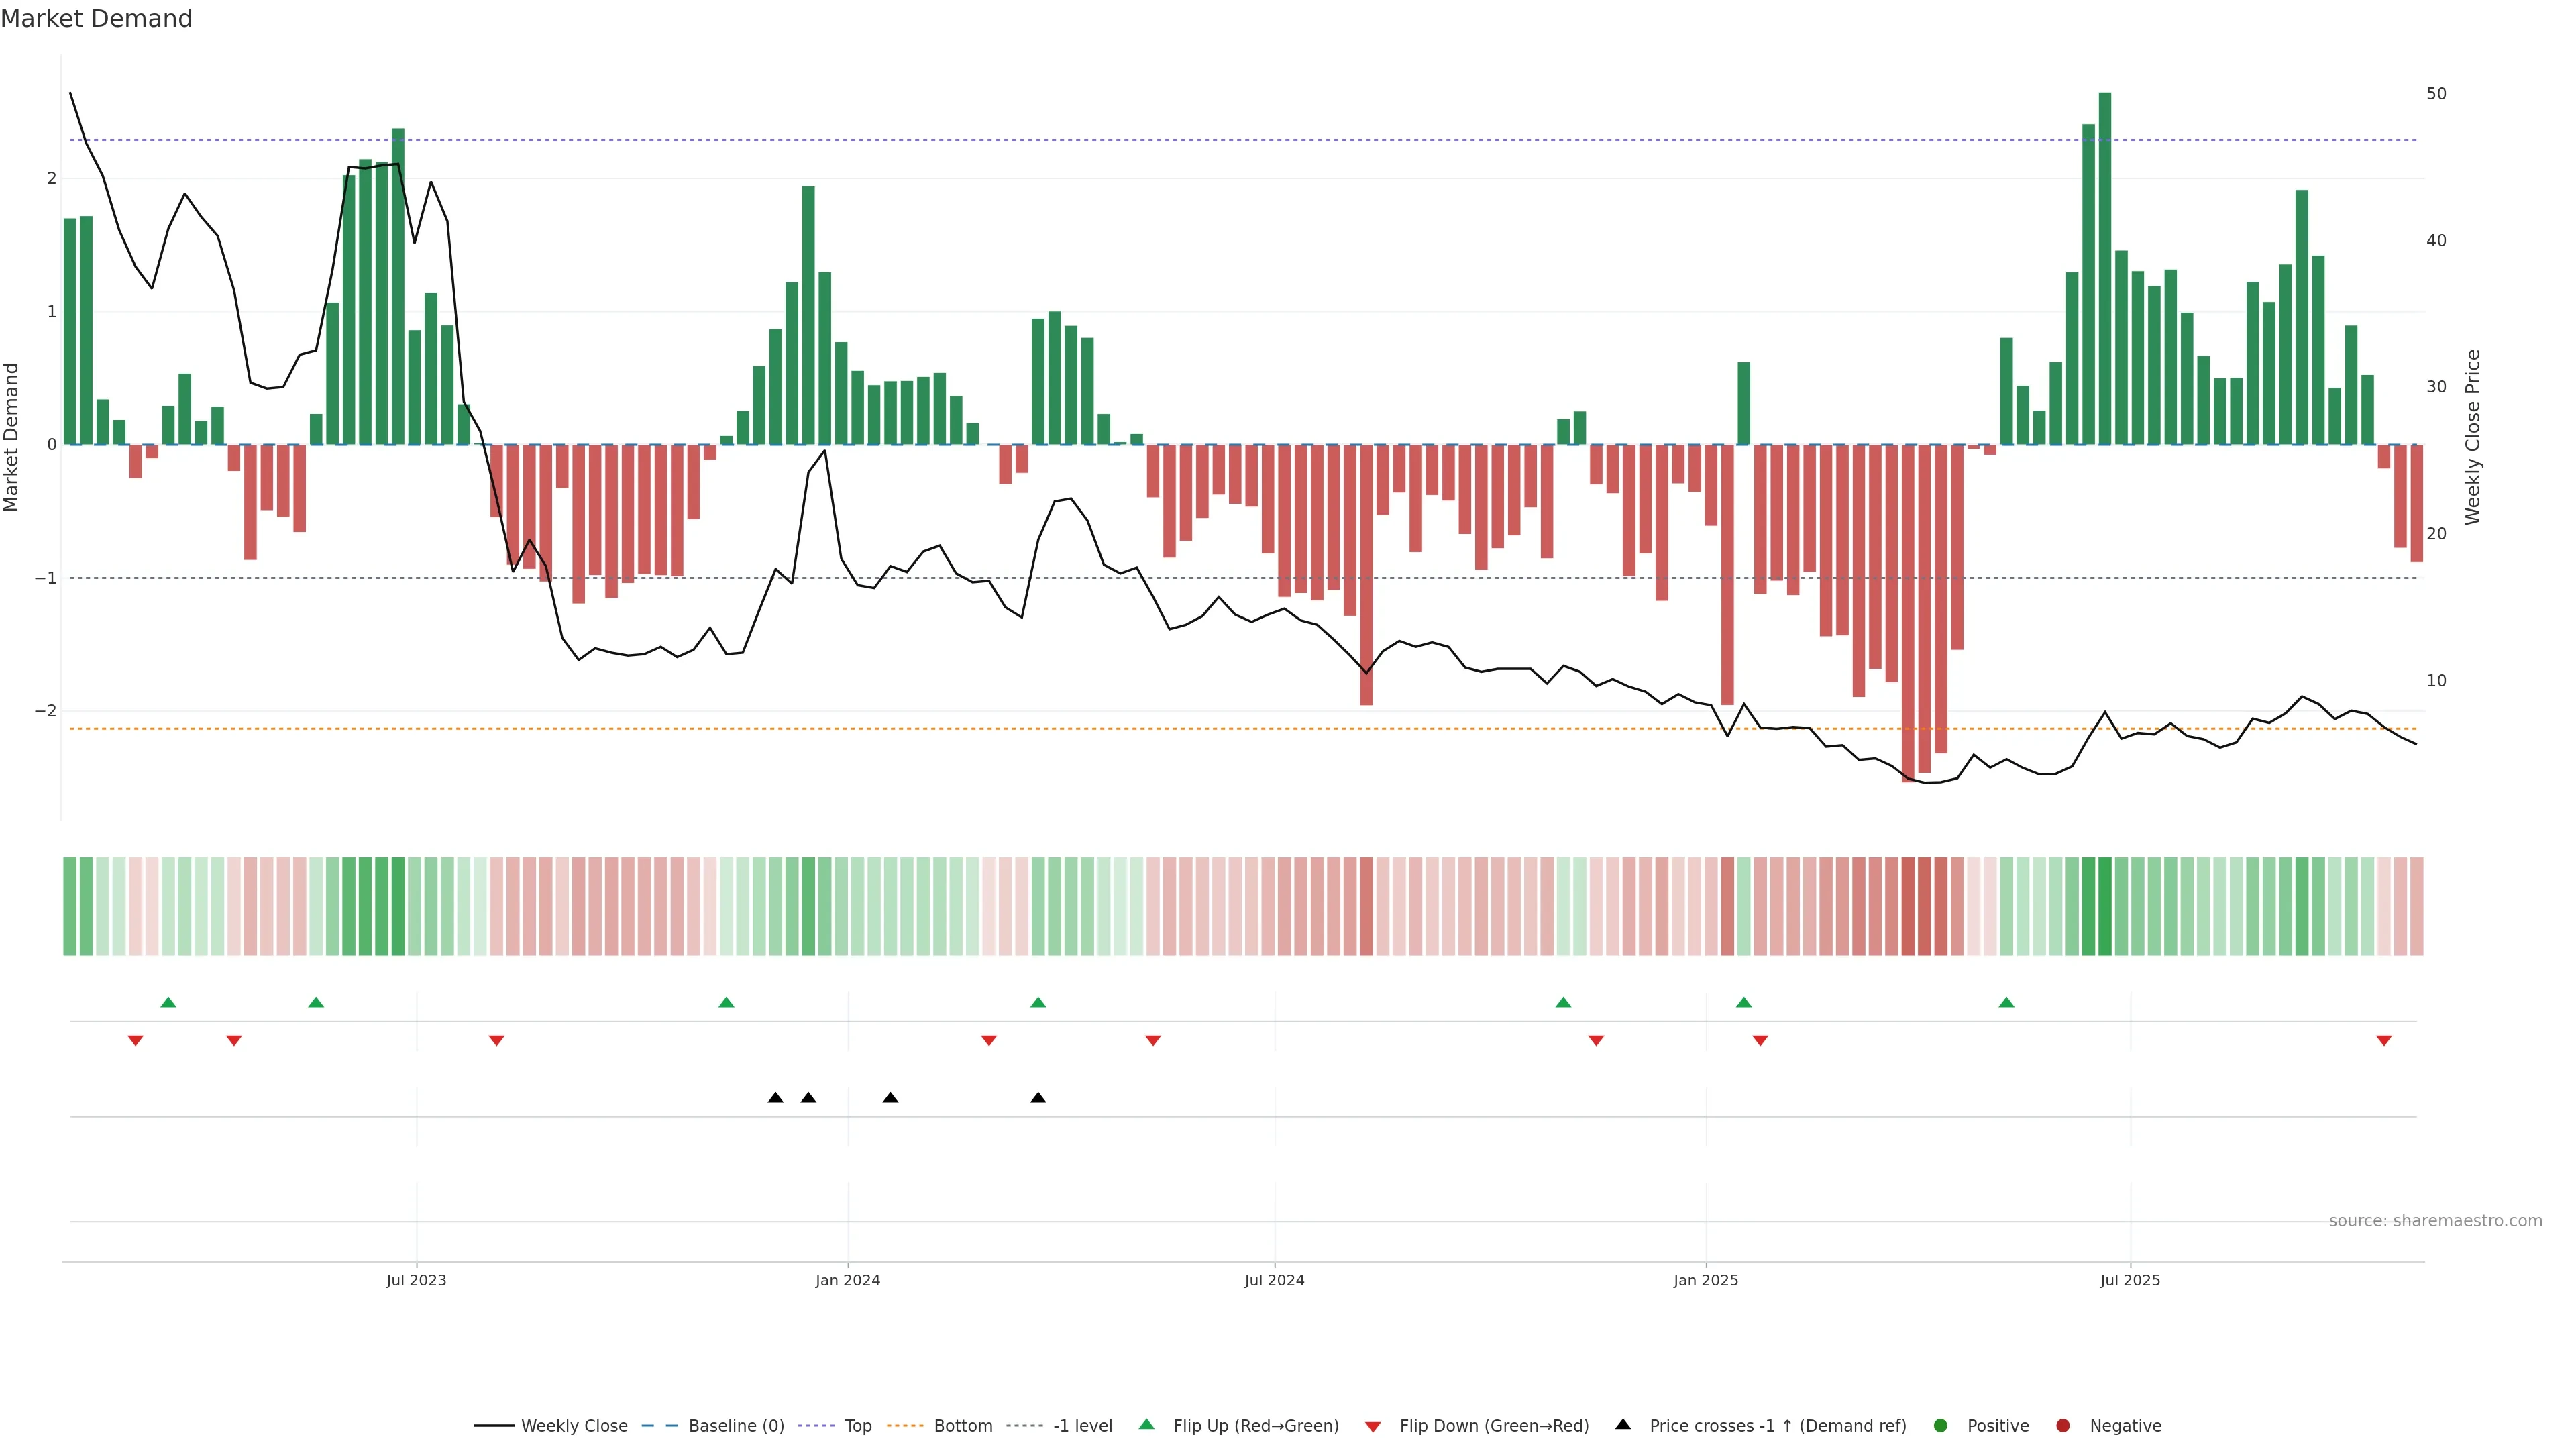
Task: Click the first green flip-up triangle marker
Action: coord(168,1002)
